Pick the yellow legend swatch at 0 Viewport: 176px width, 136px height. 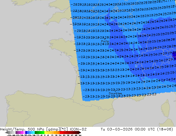pyautogui.click(x=45, y=132)
